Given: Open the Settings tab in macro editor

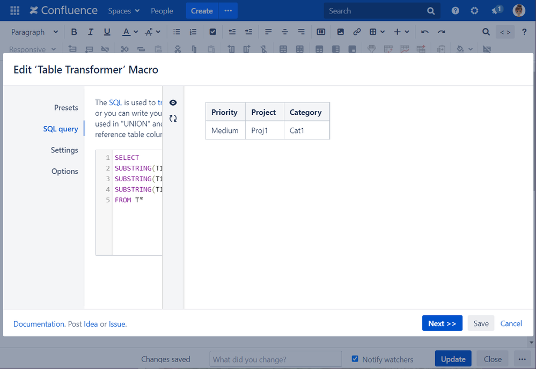Looking at the screenshot, I should [64, 150].
